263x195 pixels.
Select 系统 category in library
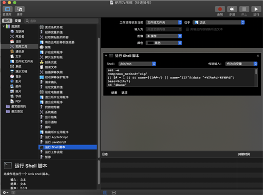tap(16, 66)
